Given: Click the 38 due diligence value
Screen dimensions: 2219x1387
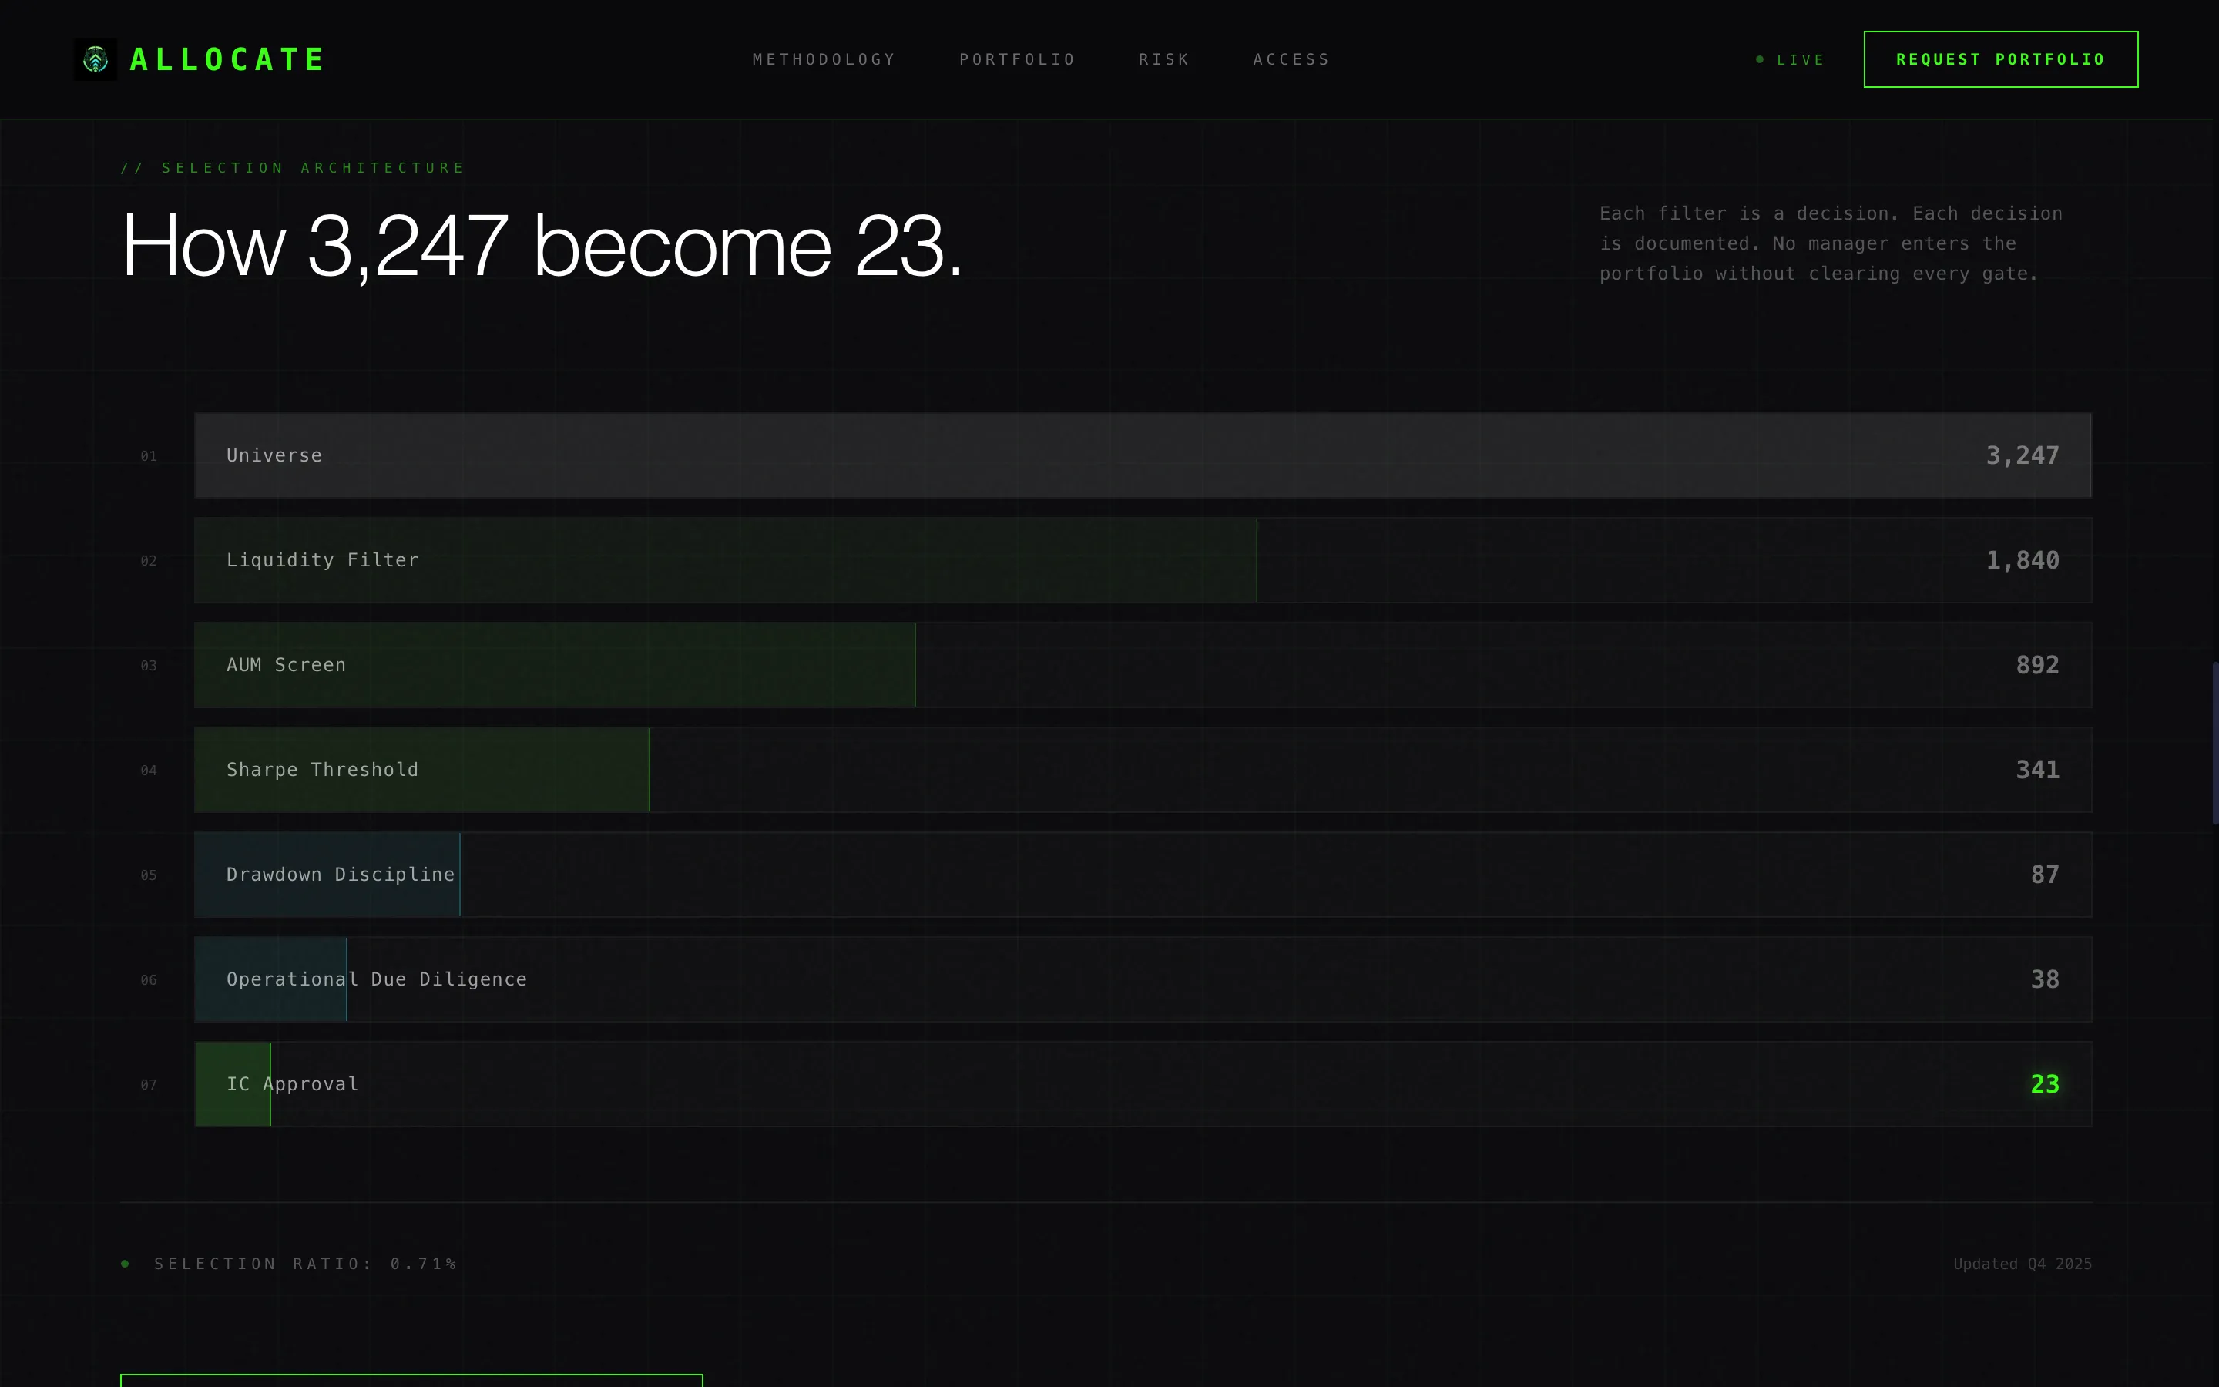Looking at the screenshot, I should tap(2045, 979).
